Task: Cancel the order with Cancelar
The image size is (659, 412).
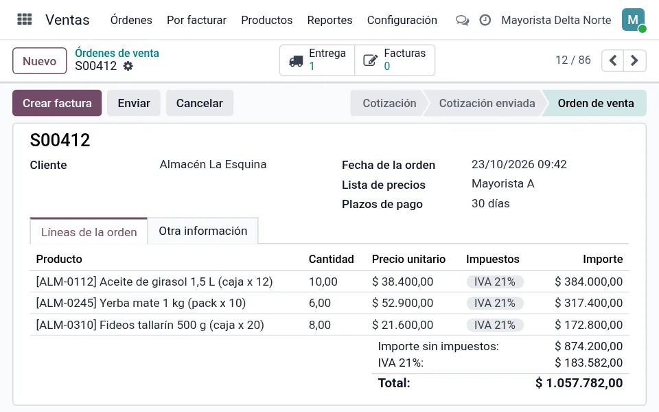Action: 200,103
